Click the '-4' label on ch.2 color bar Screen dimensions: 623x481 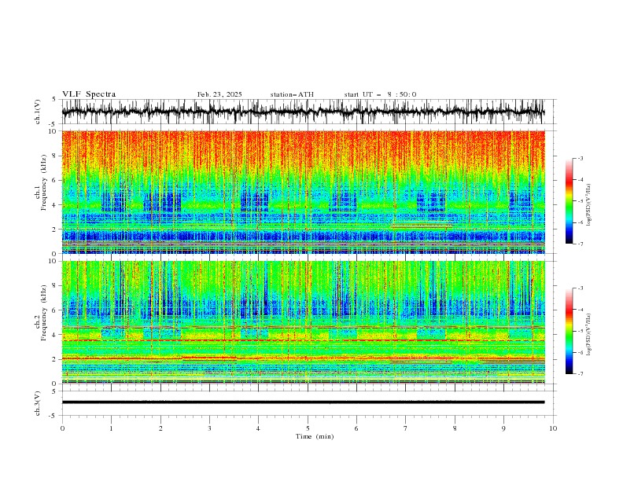click(x=581, y=310)
